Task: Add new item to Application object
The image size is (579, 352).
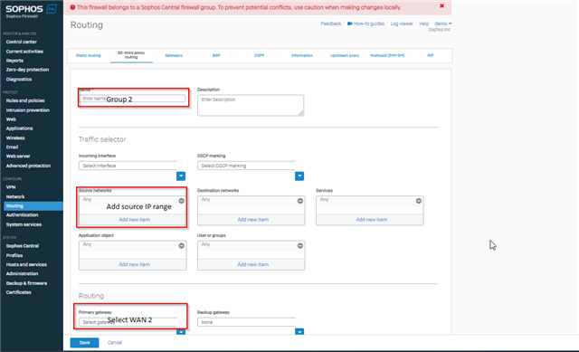Action: 135,264
